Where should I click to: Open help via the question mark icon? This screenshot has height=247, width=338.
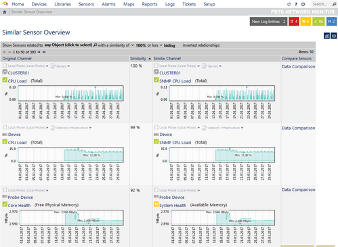[296, 4]
